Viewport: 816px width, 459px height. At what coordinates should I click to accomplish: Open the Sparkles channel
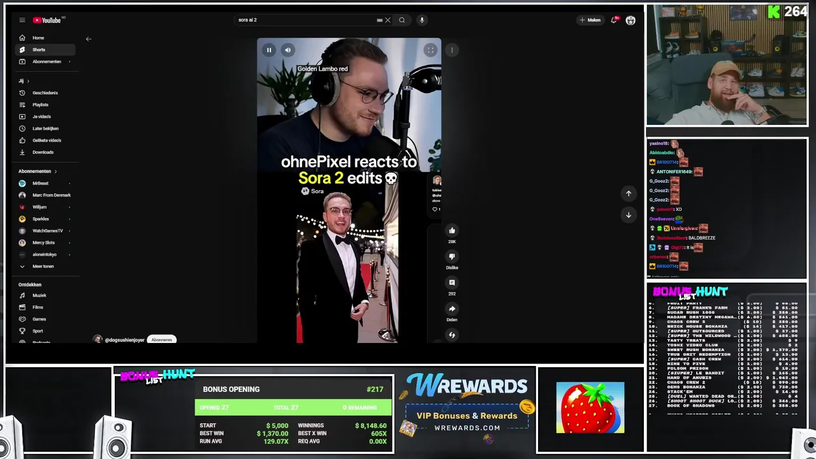point(45,219)
